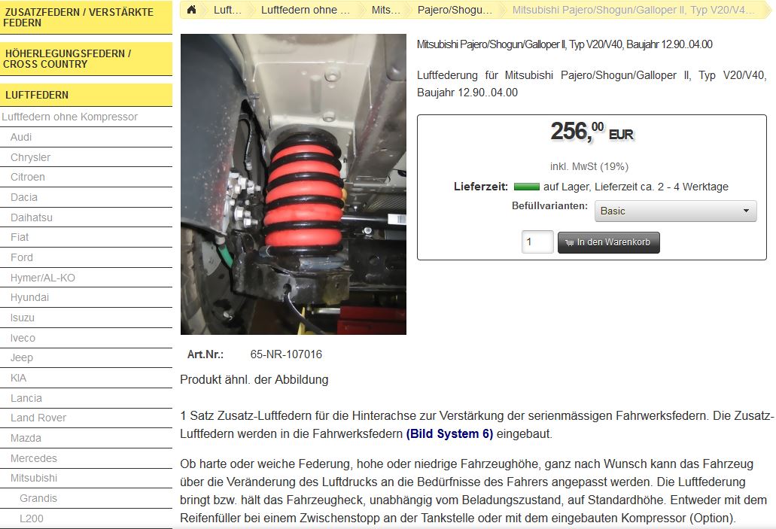Click the red air spring product image
Screen dimensions: 776x529
293,184
